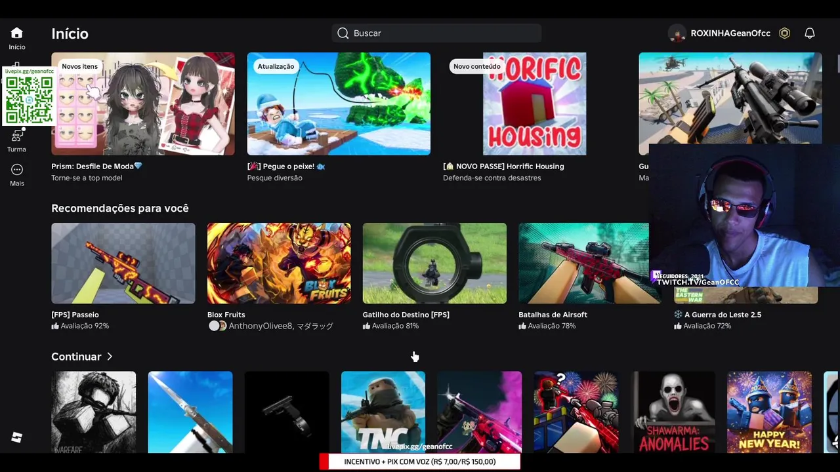
Task: Open the notifications bell
Action: coord(810,33)
